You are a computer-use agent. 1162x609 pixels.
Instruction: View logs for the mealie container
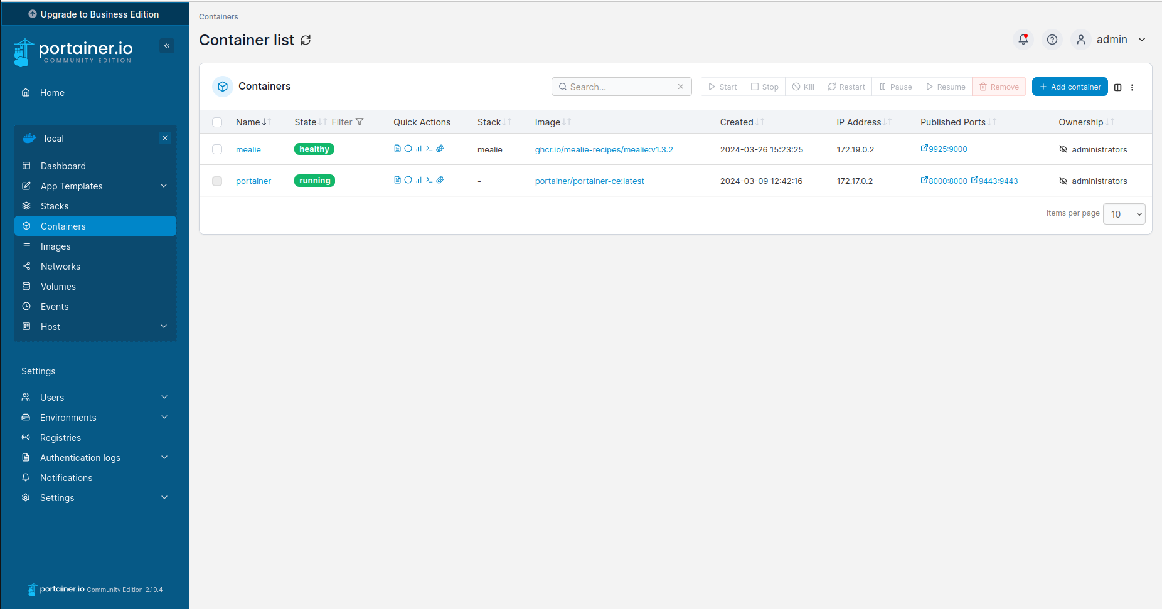pos(397,149)
